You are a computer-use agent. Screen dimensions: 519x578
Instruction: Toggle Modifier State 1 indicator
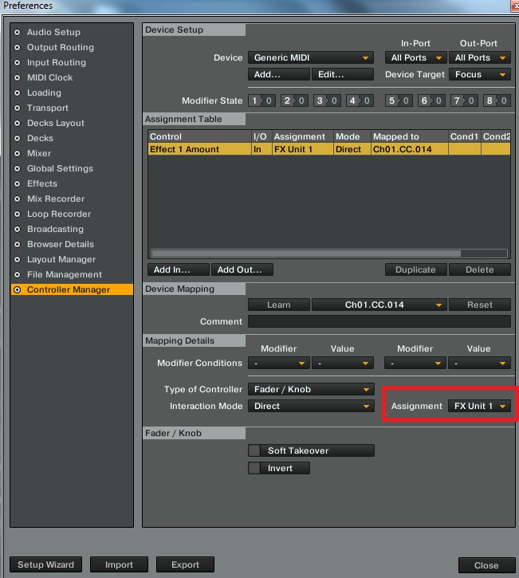click(x=261, y=100)
